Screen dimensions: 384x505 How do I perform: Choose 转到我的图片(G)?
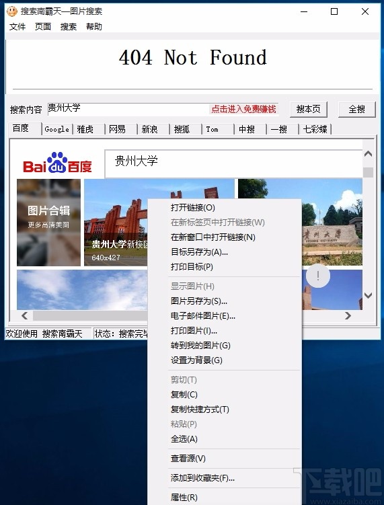(x=225, y=346)
